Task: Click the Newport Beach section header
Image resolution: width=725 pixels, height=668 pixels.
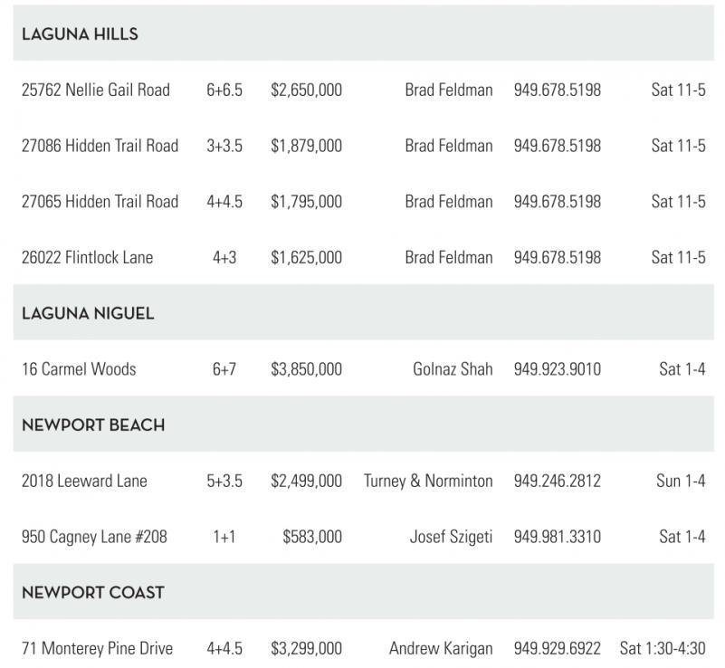Action: (x=93, y=425)
